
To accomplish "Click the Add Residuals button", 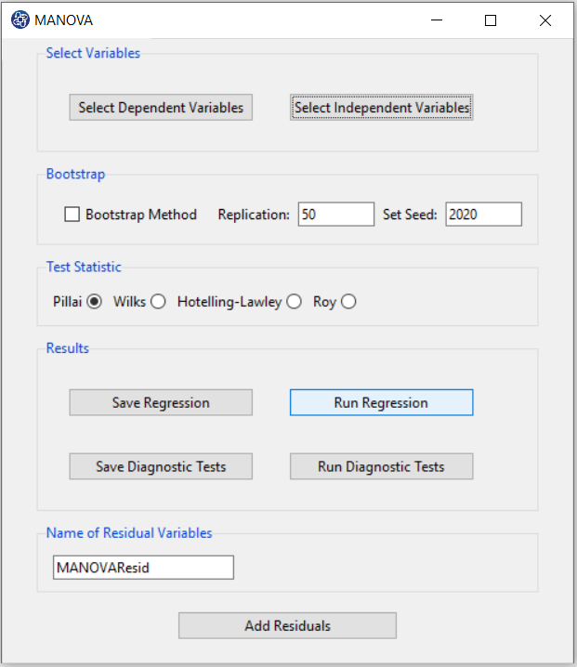I will (x=287, y=625).
